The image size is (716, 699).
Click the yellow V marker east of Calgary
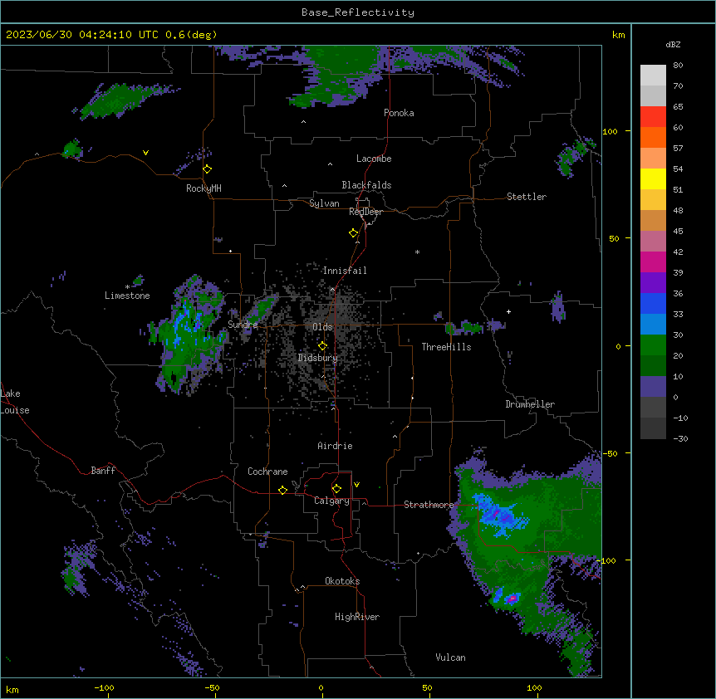356,485
